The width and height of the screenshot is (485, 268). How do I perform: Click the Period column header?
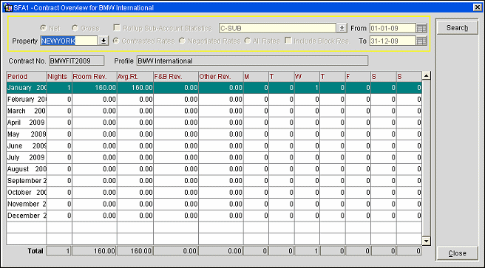point(27,77)
